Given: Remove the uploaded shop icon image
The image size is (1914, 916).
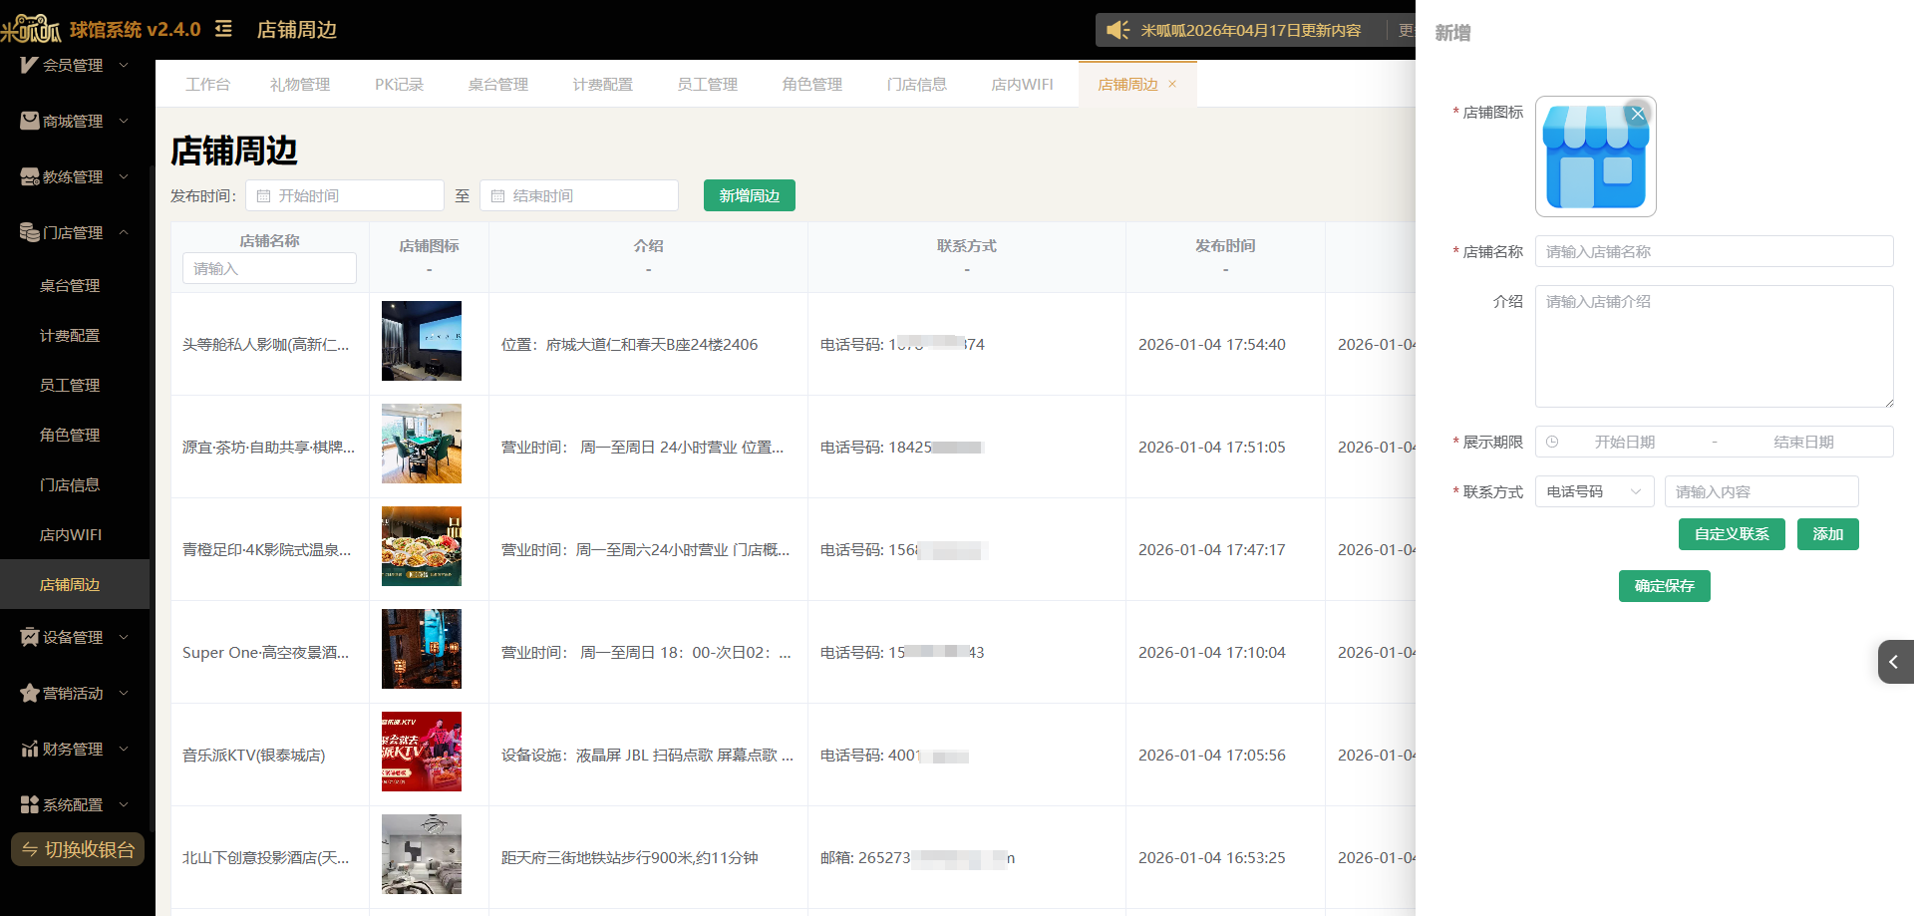Looking at the screenshot, I should [x=1637, y=114].
